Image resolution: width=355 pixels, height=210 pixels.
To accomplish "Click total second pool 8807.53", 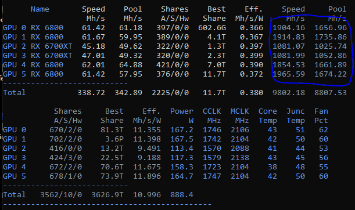I will [331, 93].
